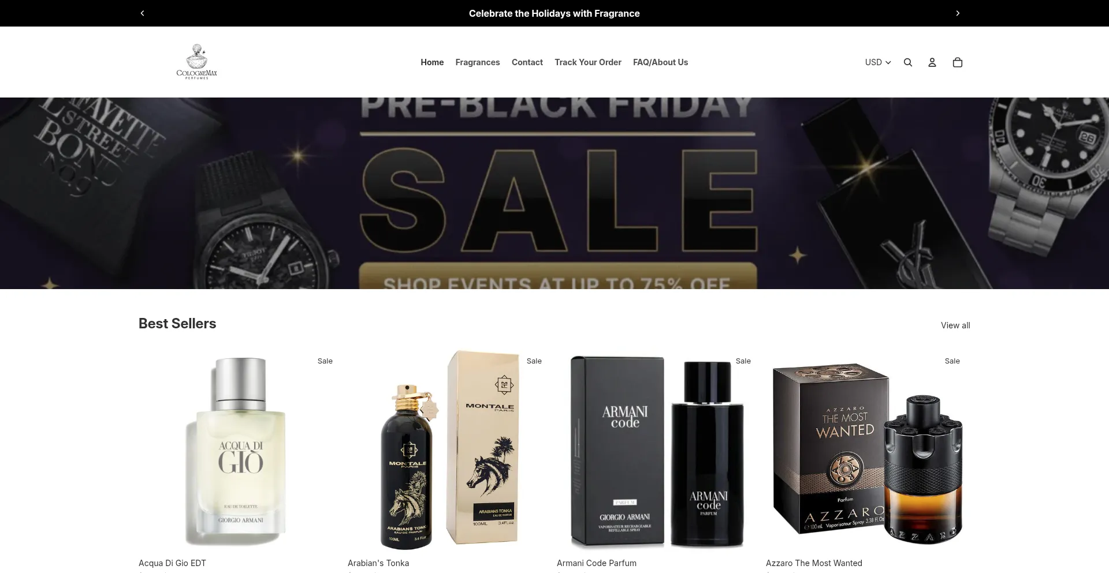The image size is (1109, 573).
Task: Click the Pre-Black Friday Sale banner
Action: 554,193
